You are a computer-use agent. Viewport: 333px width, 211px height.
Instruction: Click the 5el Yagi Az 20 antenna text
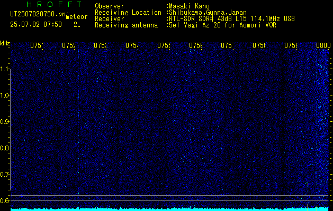(x=222, y=25)
